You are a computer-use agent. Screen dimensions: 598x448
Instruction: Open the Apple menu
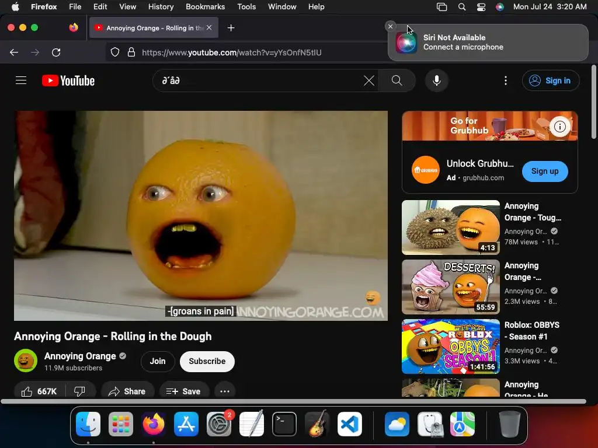pyautogui.click(x=15, y=6)
